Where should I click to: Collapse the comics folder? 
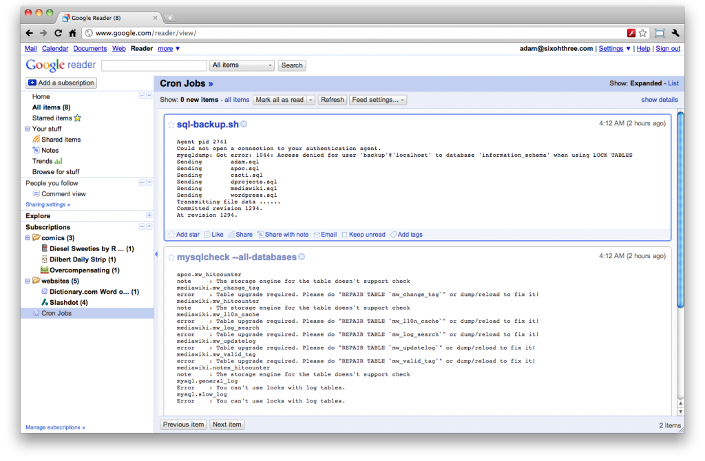[x=28, y=237]
